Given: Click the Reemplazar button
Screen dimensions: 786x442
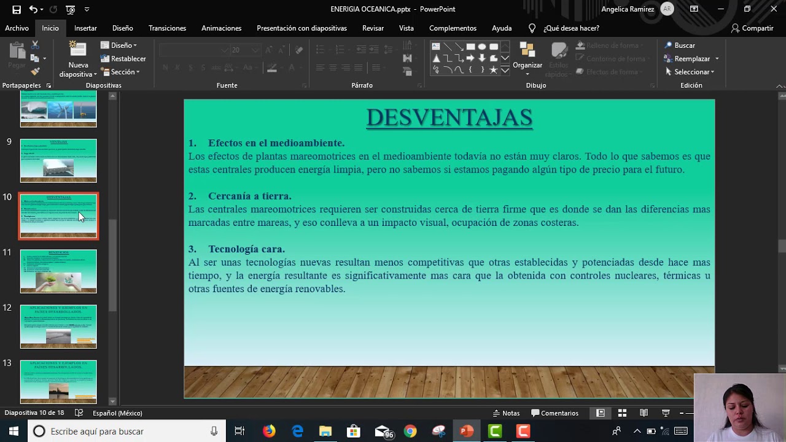Looking at the screenshot, I should click(x=687, y=59).
